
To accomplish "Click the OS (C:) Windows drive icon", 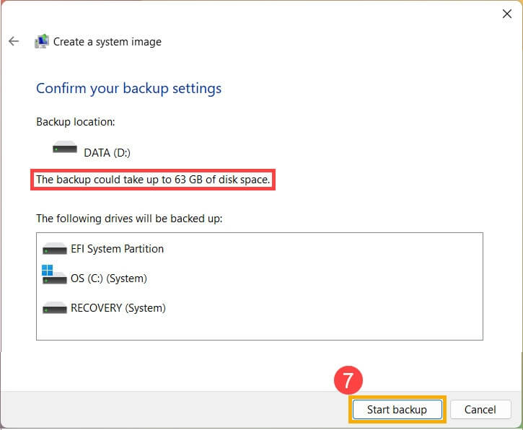I will pos(53,276).
